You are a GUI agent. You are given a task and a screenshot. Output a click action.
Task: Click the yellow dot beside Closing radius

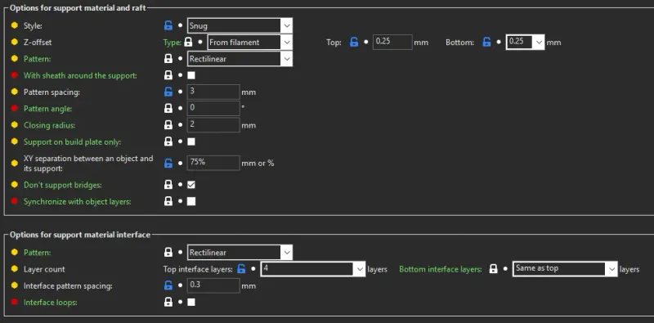pos(15,125)
